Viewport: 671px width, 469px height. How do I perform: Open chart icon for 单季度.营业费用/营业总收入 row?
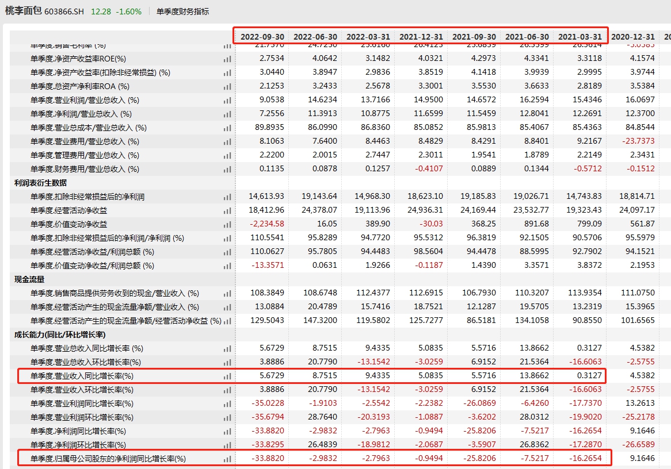(227, 141)
